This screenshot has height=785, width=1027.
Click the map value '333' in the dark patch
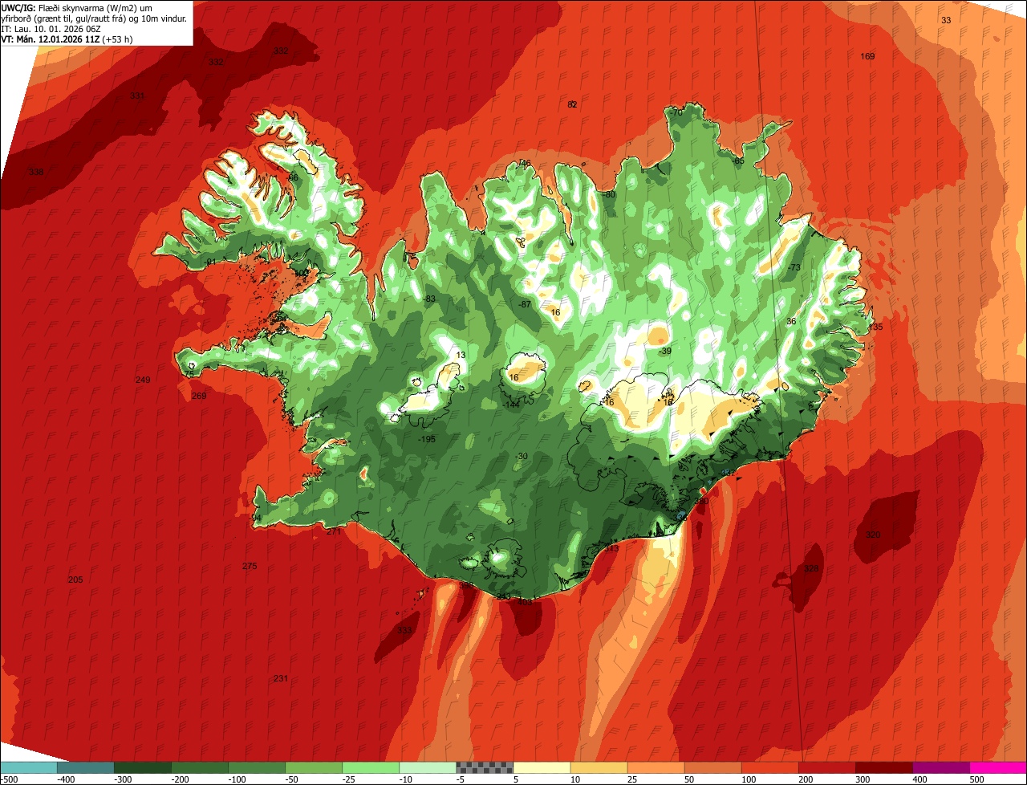tap(404, 631)
